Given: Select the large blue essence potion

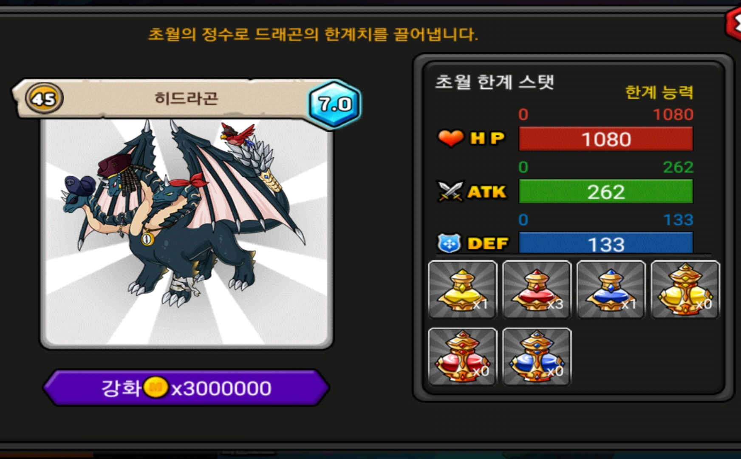Looking at the screenshot, I should [537, 357].
